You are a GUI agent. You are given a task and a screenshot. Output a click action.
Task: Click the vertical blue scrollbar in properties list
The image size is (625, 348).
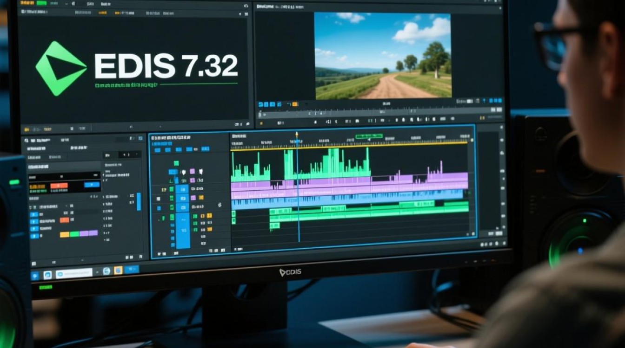click(138, 202)
